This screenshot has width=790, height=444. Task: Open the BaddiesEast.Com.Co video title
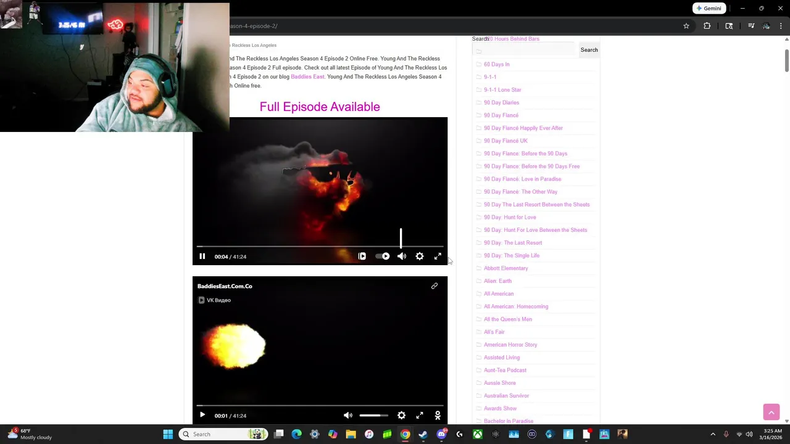pos(225,286)
